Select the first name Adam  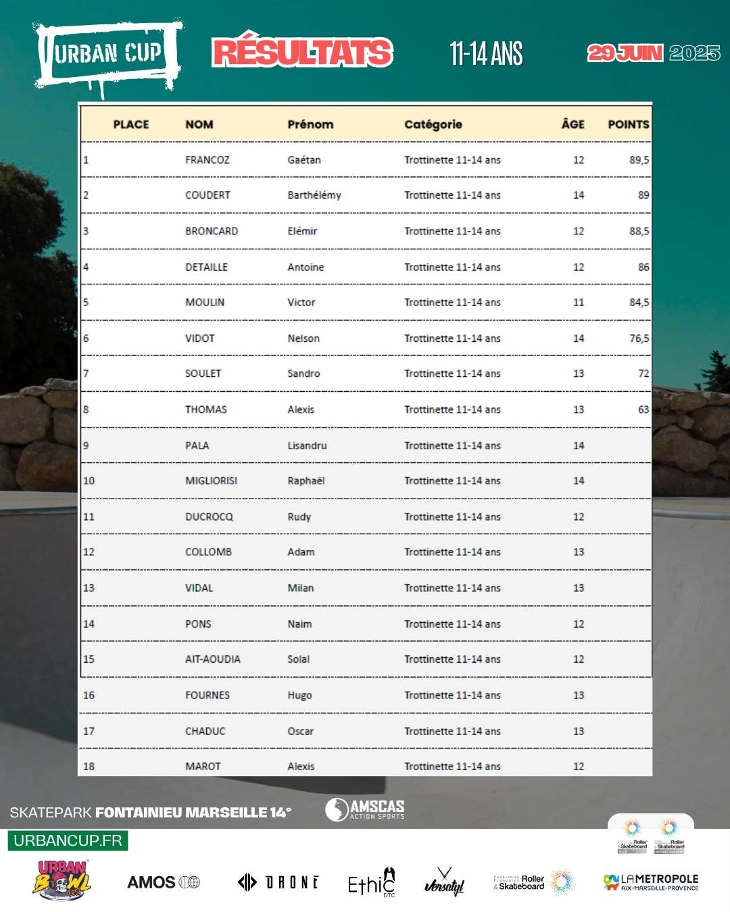click(301, 552)
